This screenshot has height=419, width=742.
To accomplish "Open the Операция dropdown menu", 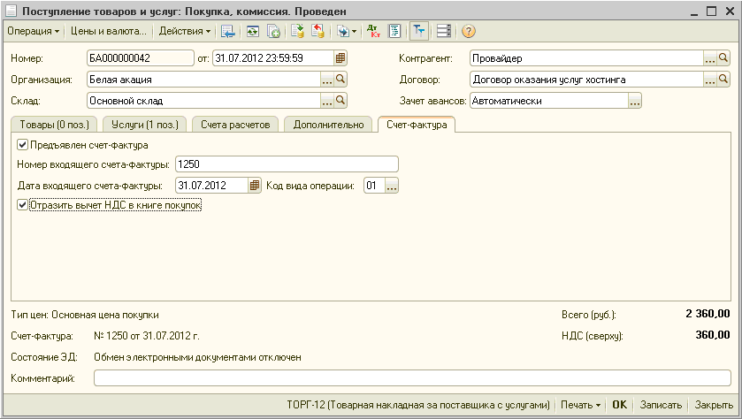I will tap(34, 31).
